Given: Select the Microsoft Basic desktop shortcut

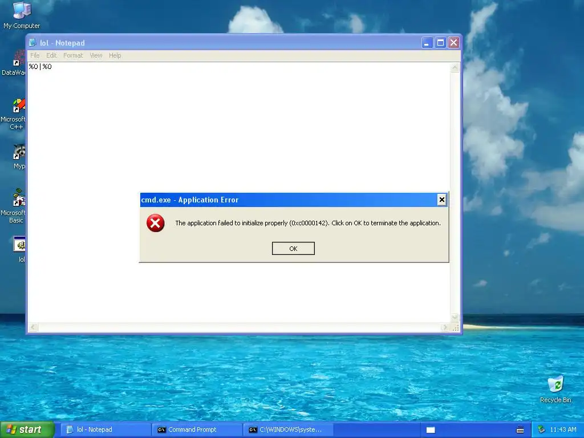Looking at the screenshot, I should pos(14,206).
